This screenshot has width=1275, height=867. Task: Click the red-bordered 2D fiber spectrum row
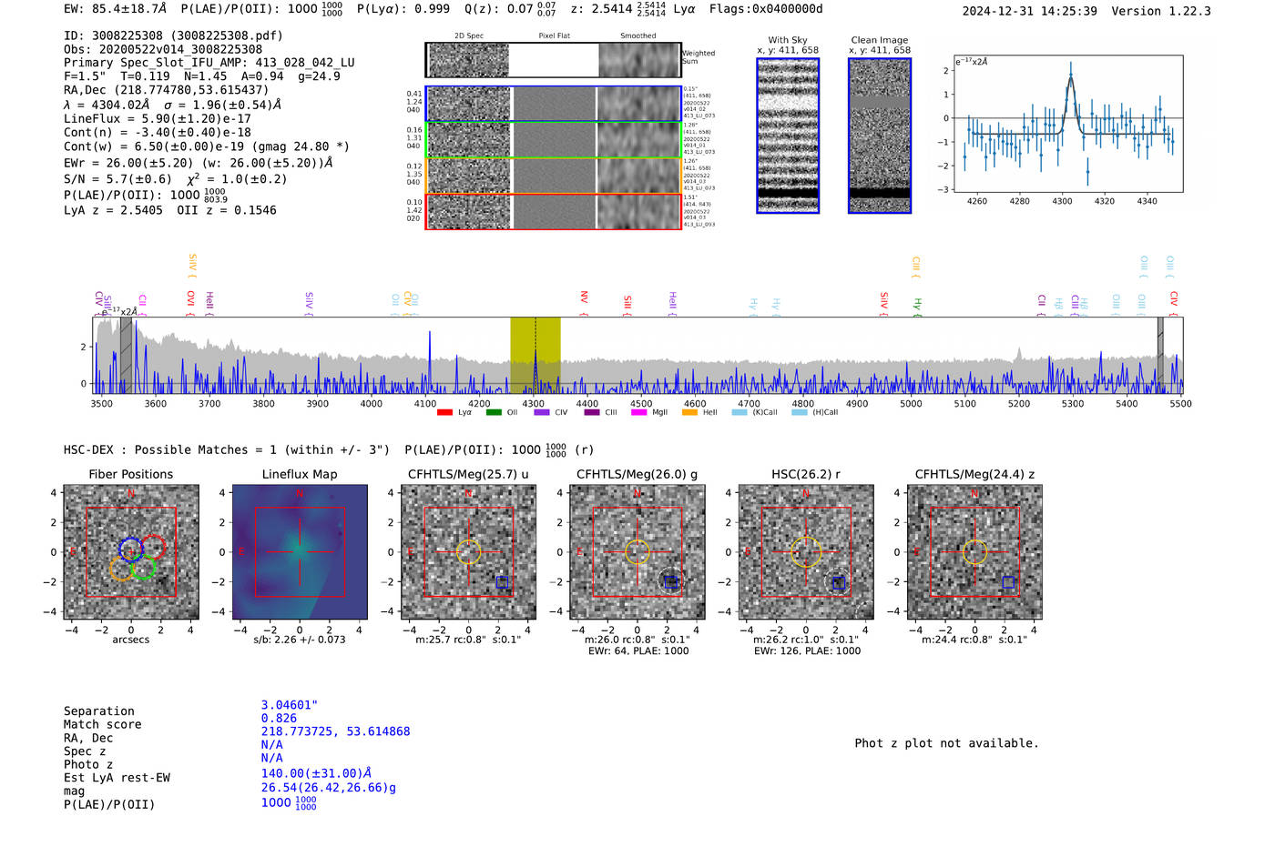[x=553, y=211]
